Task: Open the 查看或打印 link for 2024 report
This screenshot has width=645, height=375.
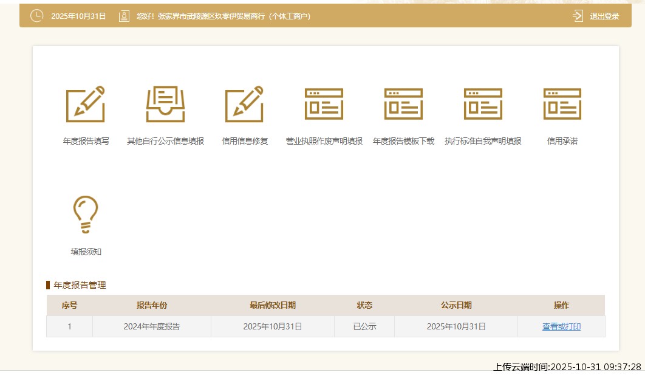Action: coord(561,326)
